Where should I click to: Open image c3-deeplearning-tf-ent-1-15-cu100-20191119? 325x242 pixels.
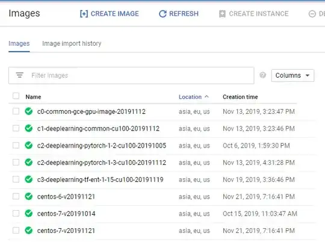click(x=101, y=179)
